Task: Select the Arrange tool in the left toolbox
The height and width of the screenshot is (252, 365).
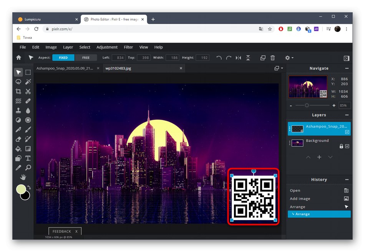Action: 18,72
